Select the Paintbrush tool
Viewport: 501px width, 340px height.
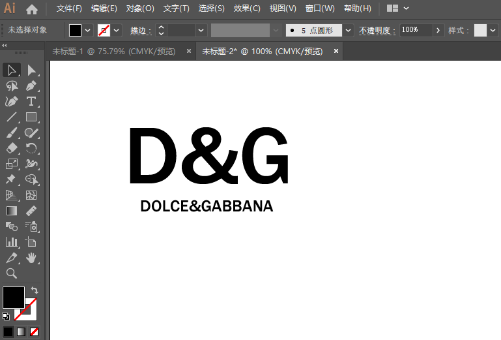(x=12, y=132)
